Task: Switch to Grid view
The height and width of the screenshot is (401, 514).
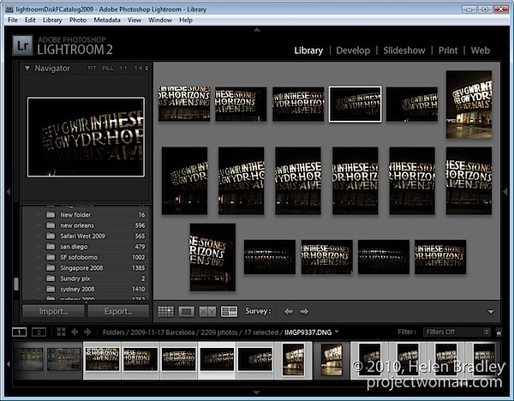Action: click(166, 312)
